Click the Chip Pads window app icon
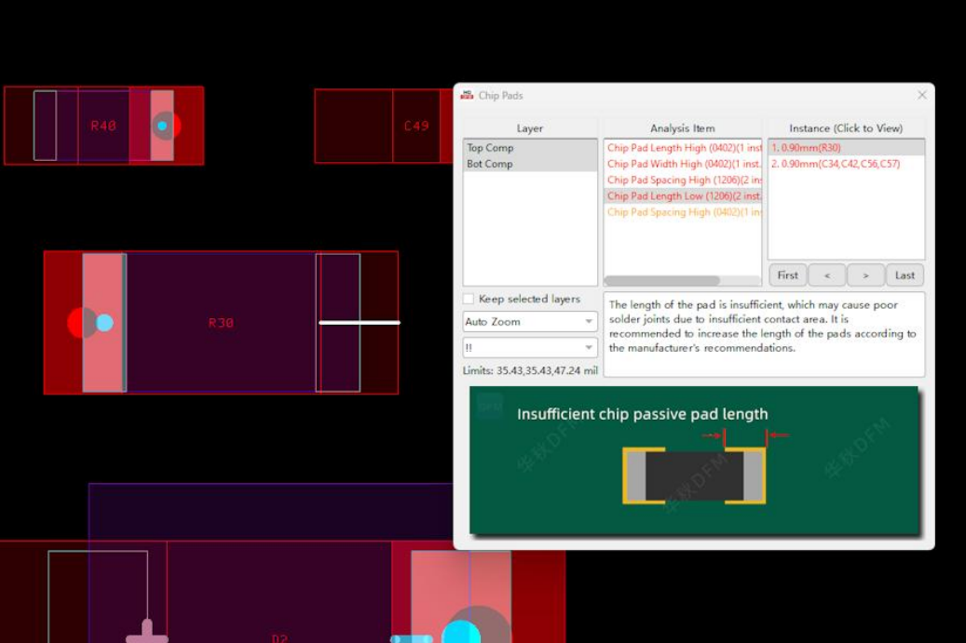 [x=467, y=95]
